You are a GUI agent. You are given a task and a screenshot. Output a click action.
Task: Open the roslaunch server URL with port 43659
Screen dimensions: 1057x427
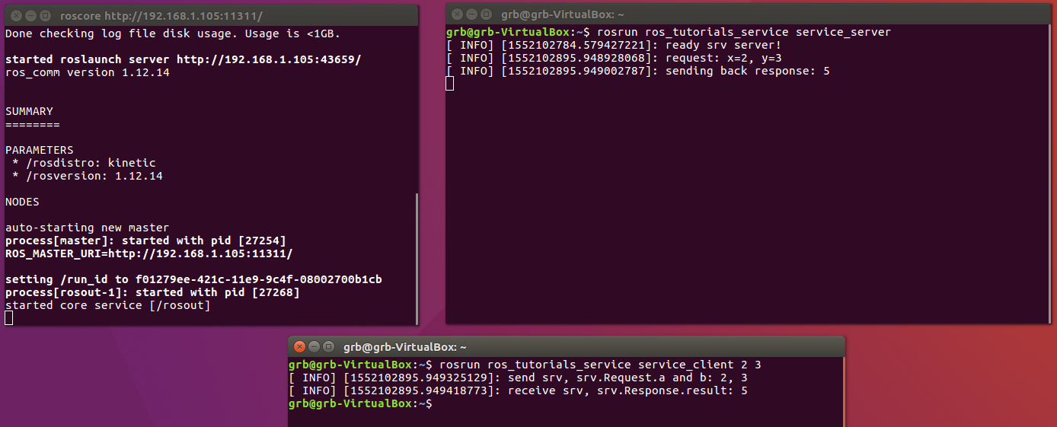[269, 59]
